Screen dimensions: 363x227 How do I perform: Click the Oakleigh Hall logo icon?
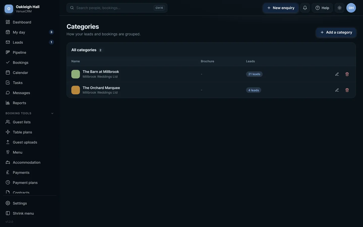click(x=9, y=9)
